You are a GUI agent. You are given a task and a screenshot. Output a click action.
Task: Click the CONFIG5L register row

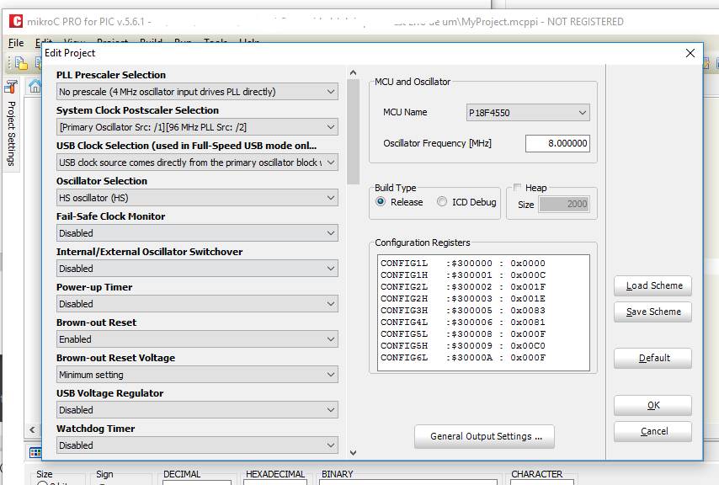tap(463, 334)
